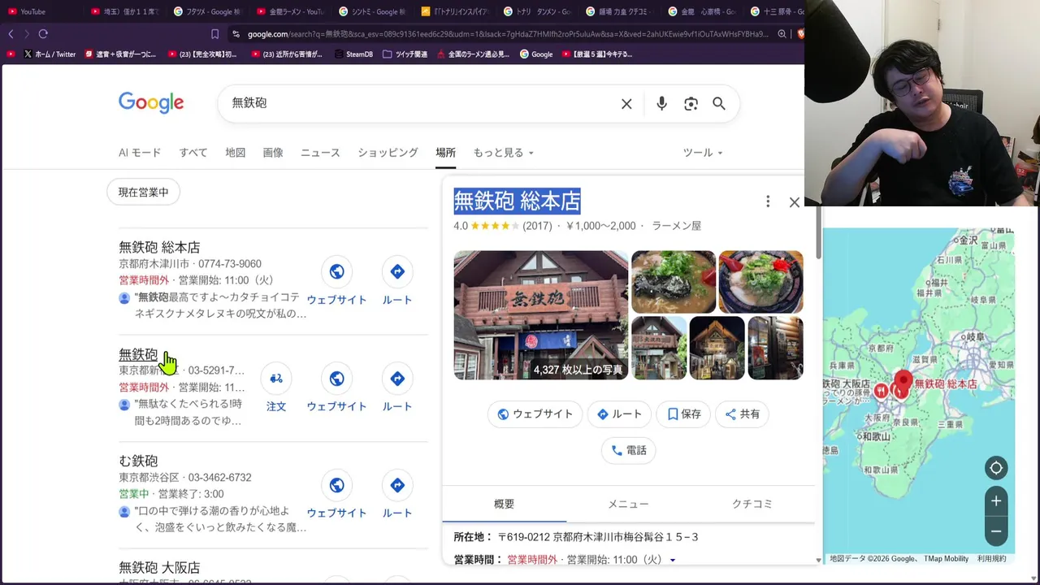The image size is (1040, 585).
Task: Click order (注文) icon for Tokyo 無鉄砲 result
Action: click(x=276, y=379)
